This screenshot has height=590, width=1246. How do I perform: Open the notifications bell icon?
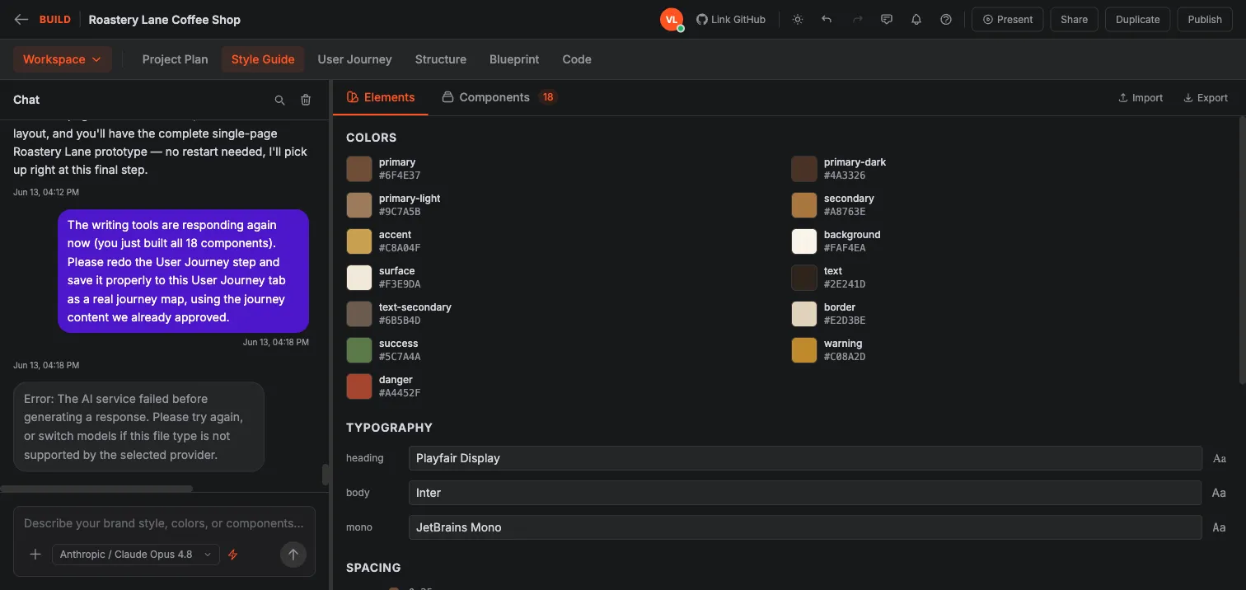pyautogui.click(x=916, y=20)
